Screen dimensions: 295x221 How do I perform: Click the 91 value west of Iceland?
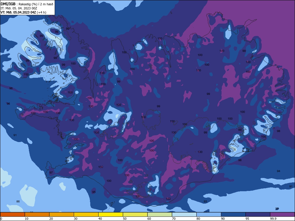(15, 135)
